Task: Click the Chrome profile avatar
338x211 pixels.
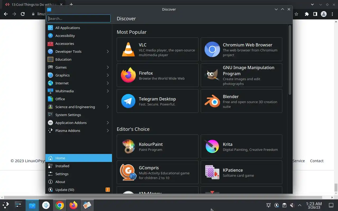Action: point(323,14)
